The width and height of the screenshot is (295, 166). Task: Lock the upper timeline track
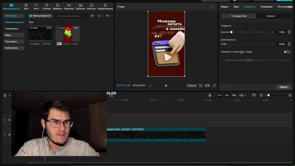pos(9,120)
